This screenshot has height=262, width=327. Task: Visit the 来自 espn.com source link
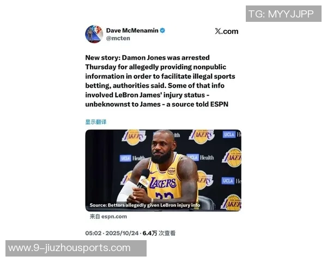(108, 217)
